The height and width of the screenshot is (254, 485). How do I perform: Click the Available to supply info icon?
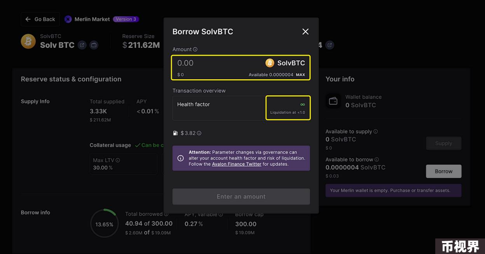[375, 131]
